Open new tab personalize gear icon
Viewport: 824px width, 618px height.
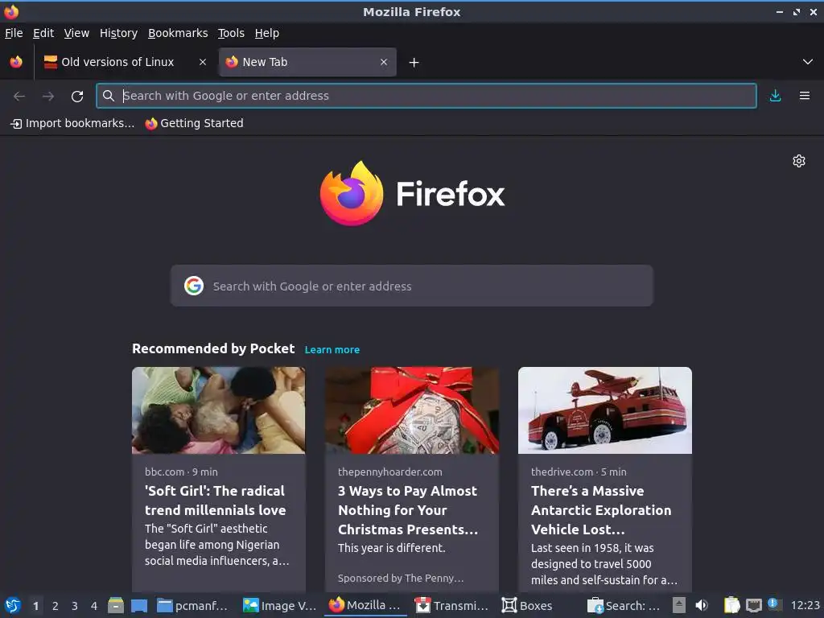(799, 161)
